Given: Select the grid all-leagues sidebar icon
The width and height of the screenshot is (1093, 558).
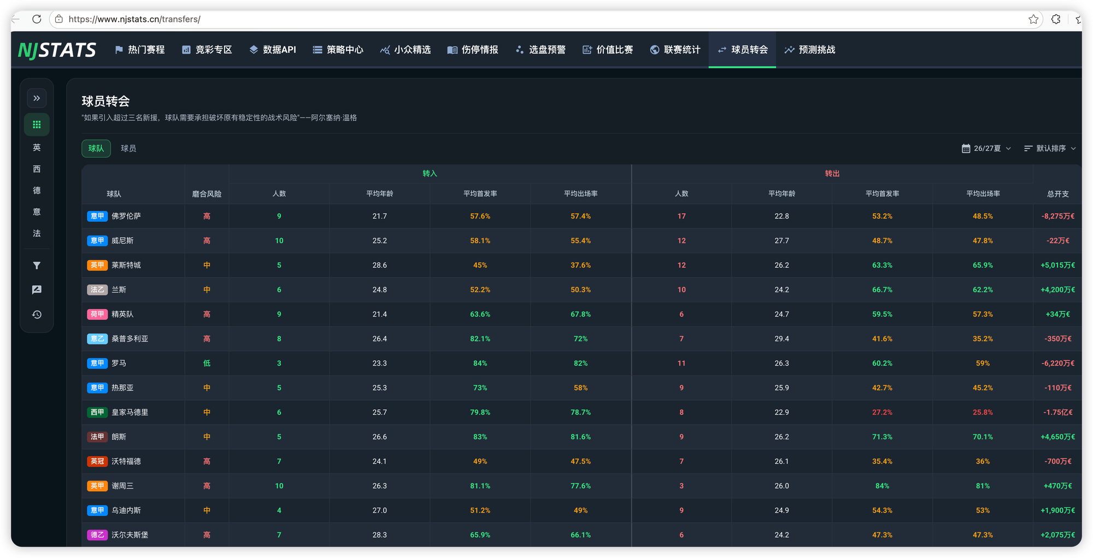Looking at the screenshot, I should (x=37, y=125).
